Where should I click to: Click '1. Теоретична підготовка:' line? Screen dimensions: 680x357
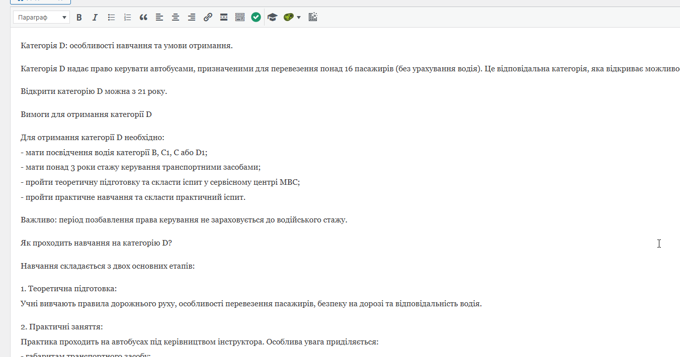click(68, 289)
